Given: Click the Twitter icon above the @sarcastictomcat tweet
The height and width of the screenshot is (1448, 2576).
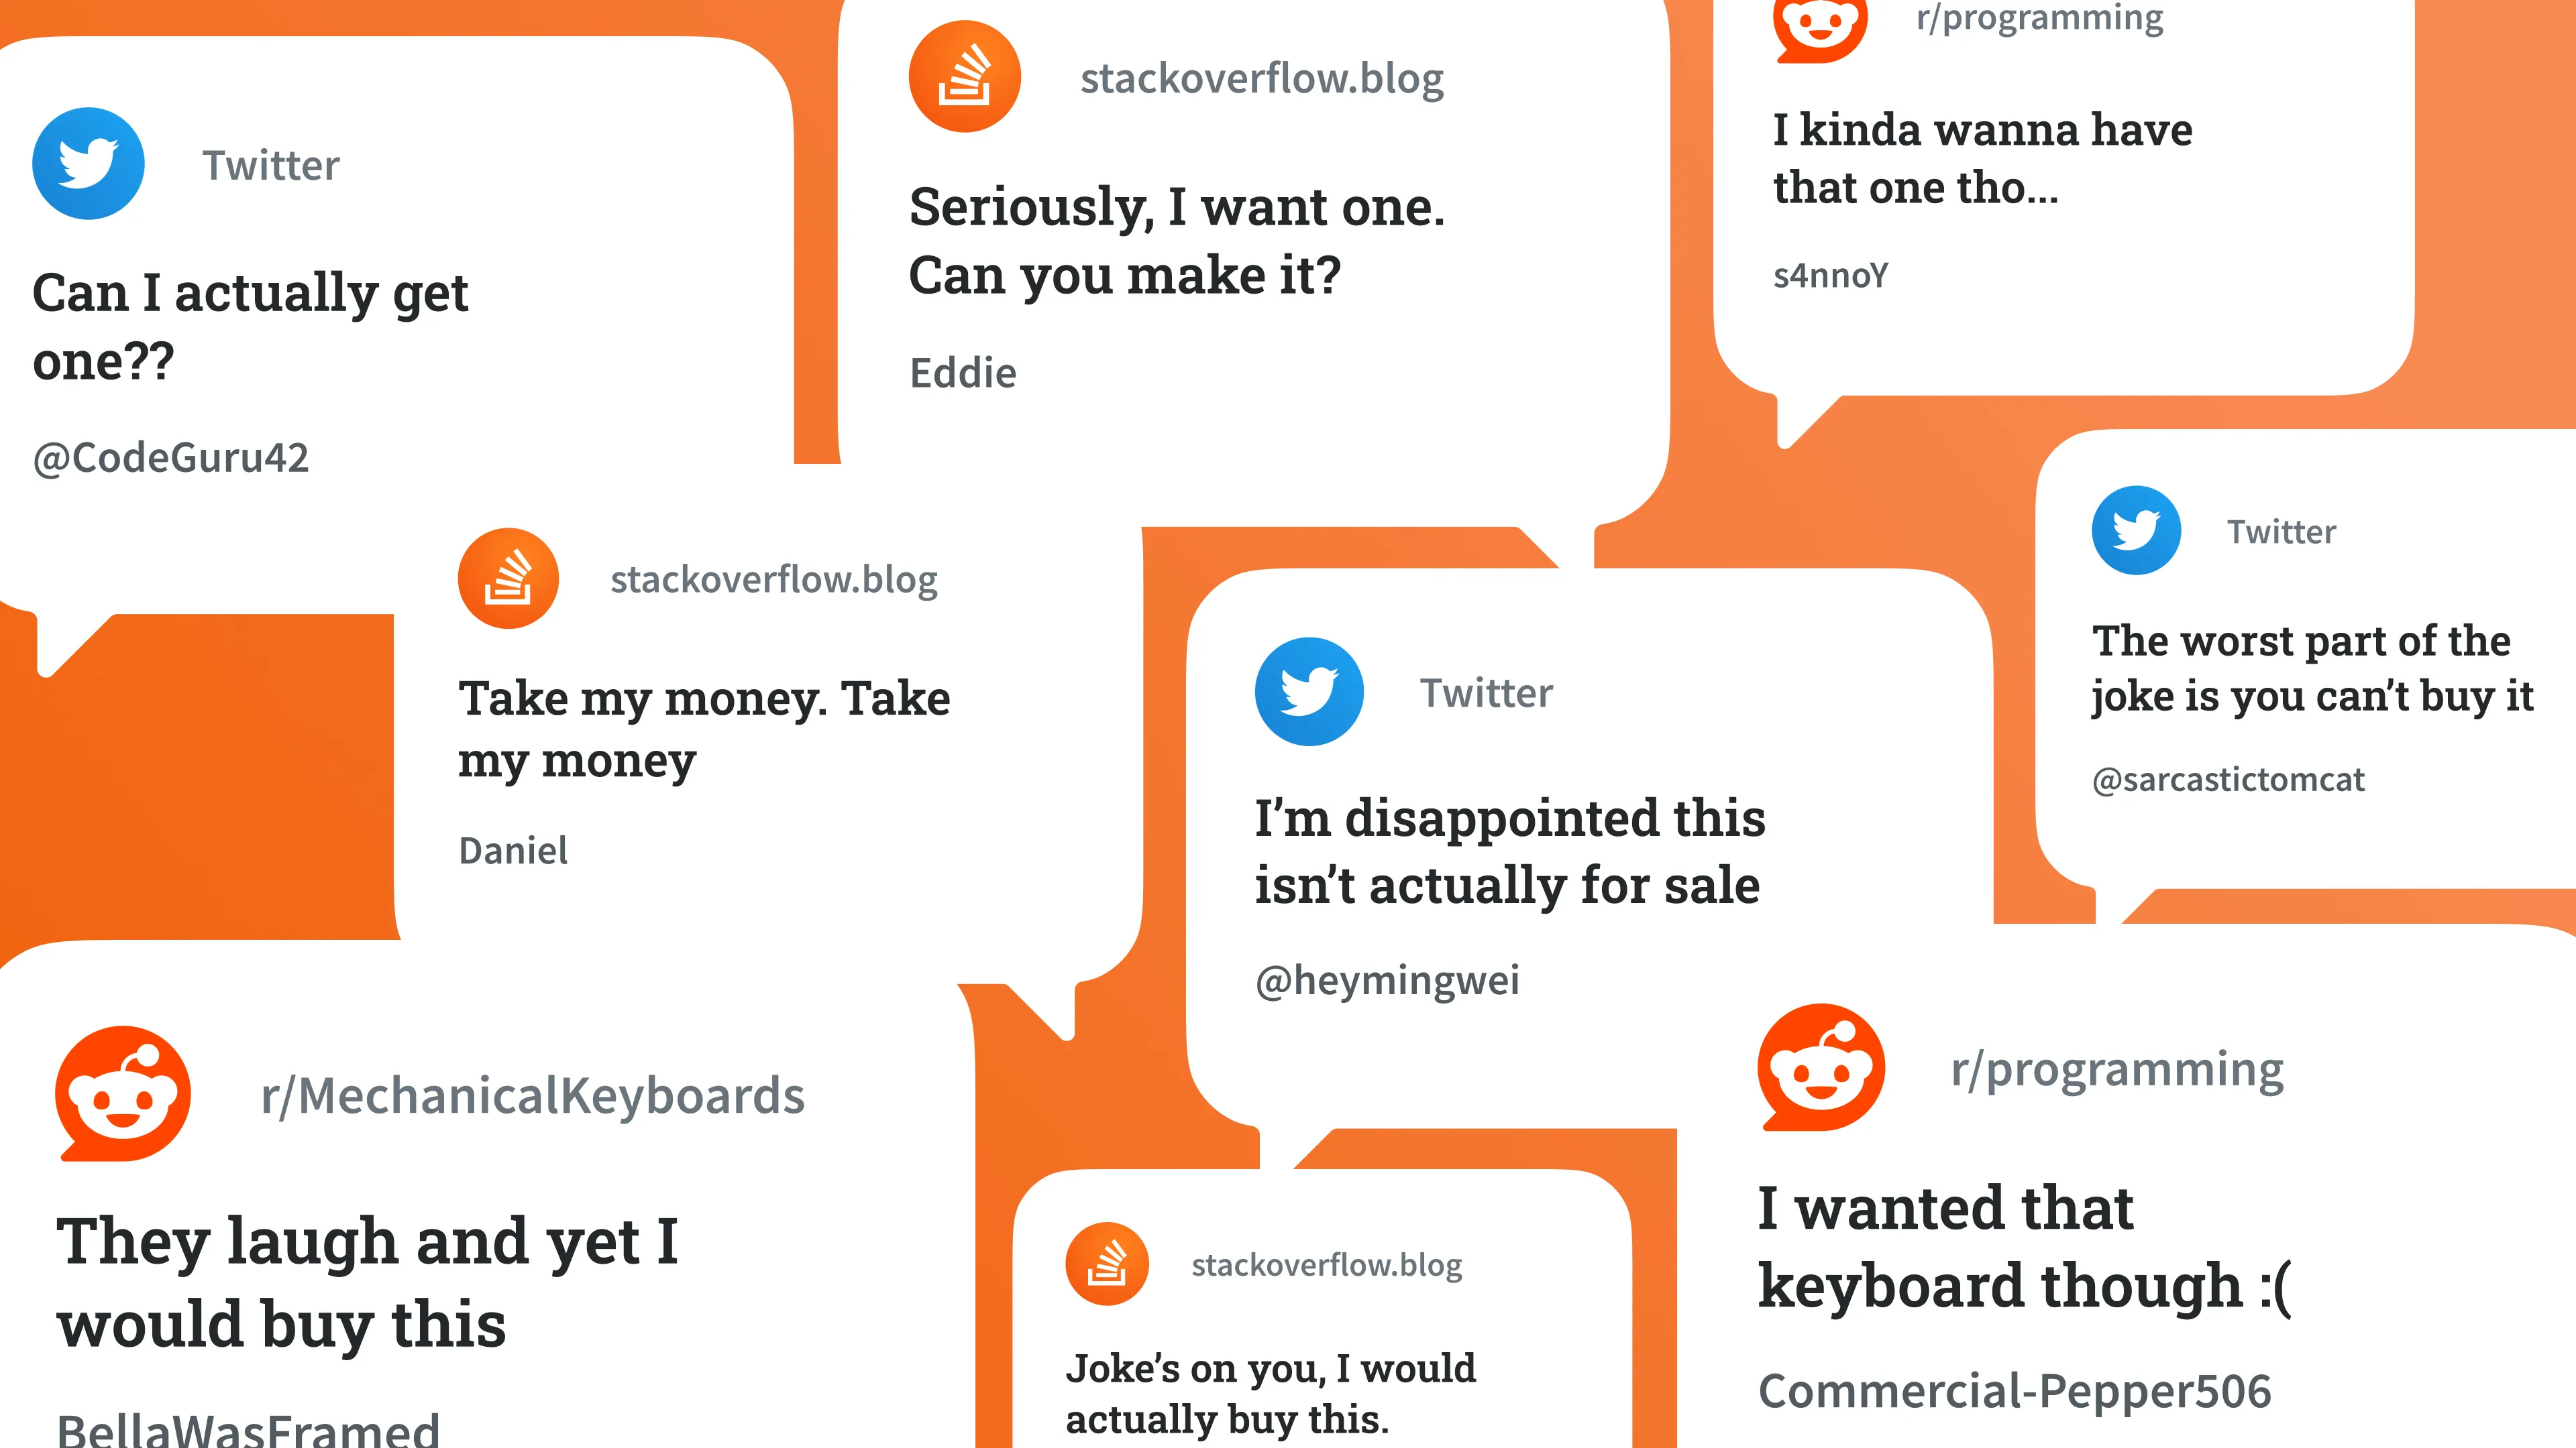Looking at the screenshot, I should [2136, 531].
